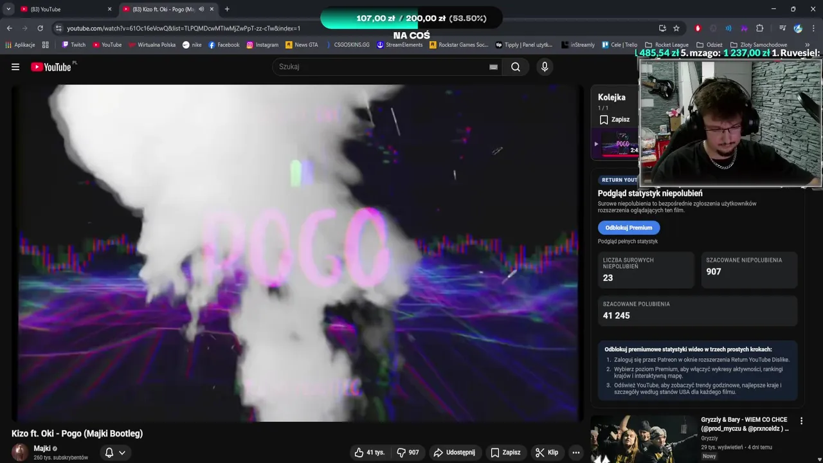
Task: Expand notification bell dropdown for Majki
Action: 115,452
